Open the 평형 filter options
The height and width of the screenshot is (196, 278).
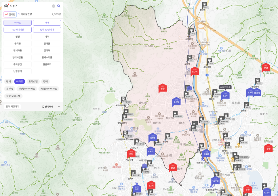18,37
